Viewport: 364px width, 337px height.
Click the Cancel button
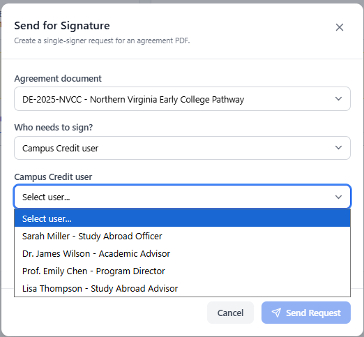pyautogui.click(x=230, y=313)
